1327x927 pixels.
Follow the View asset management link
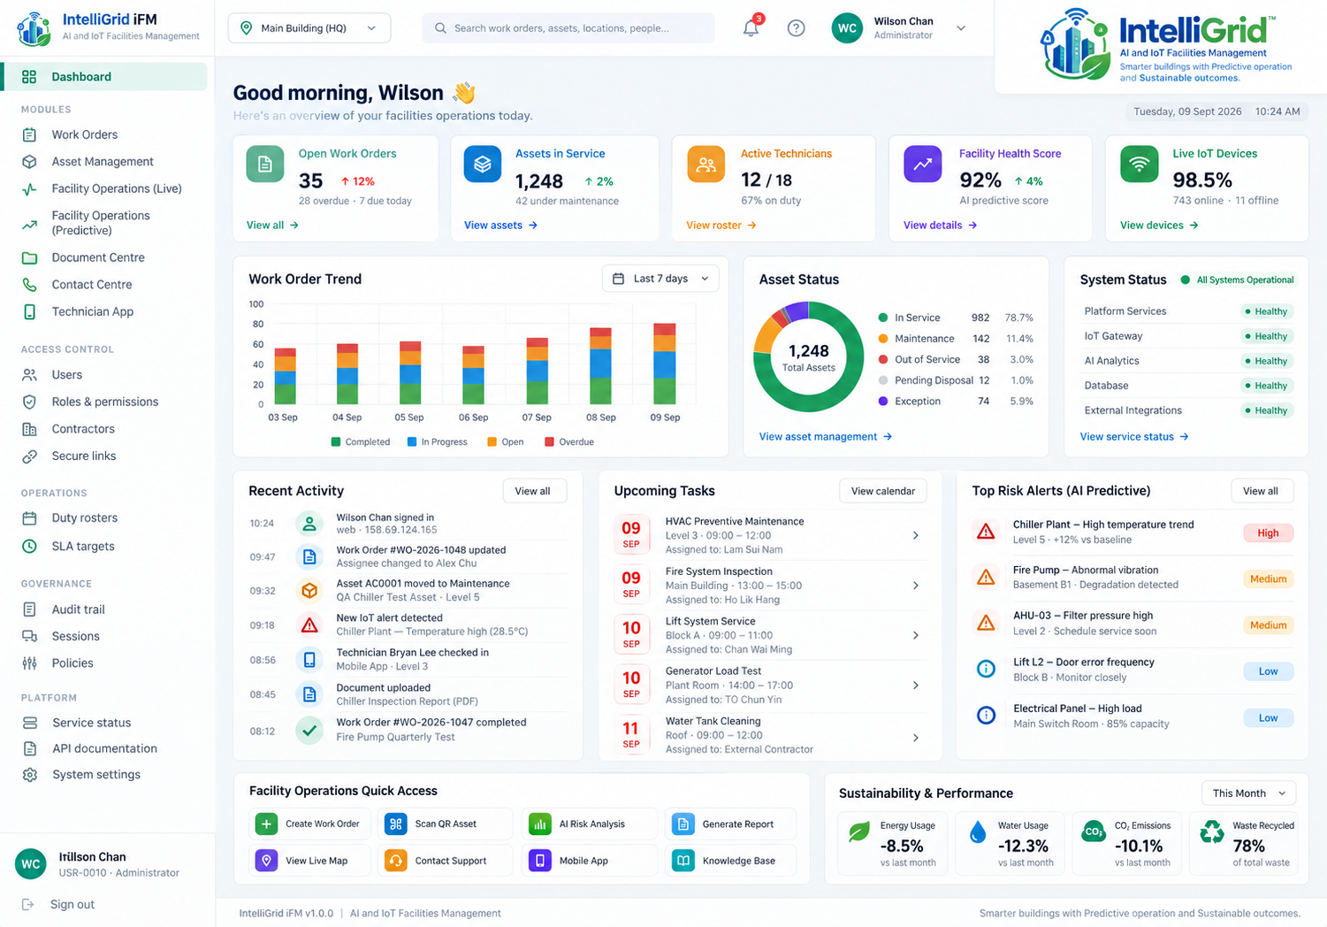pos(825,437)
